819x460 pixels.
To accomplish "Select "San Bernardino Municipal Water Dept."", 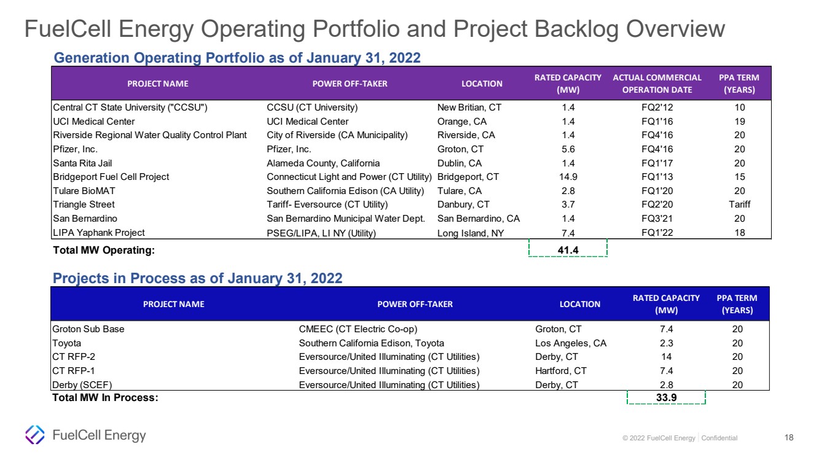I will (346, 219).
